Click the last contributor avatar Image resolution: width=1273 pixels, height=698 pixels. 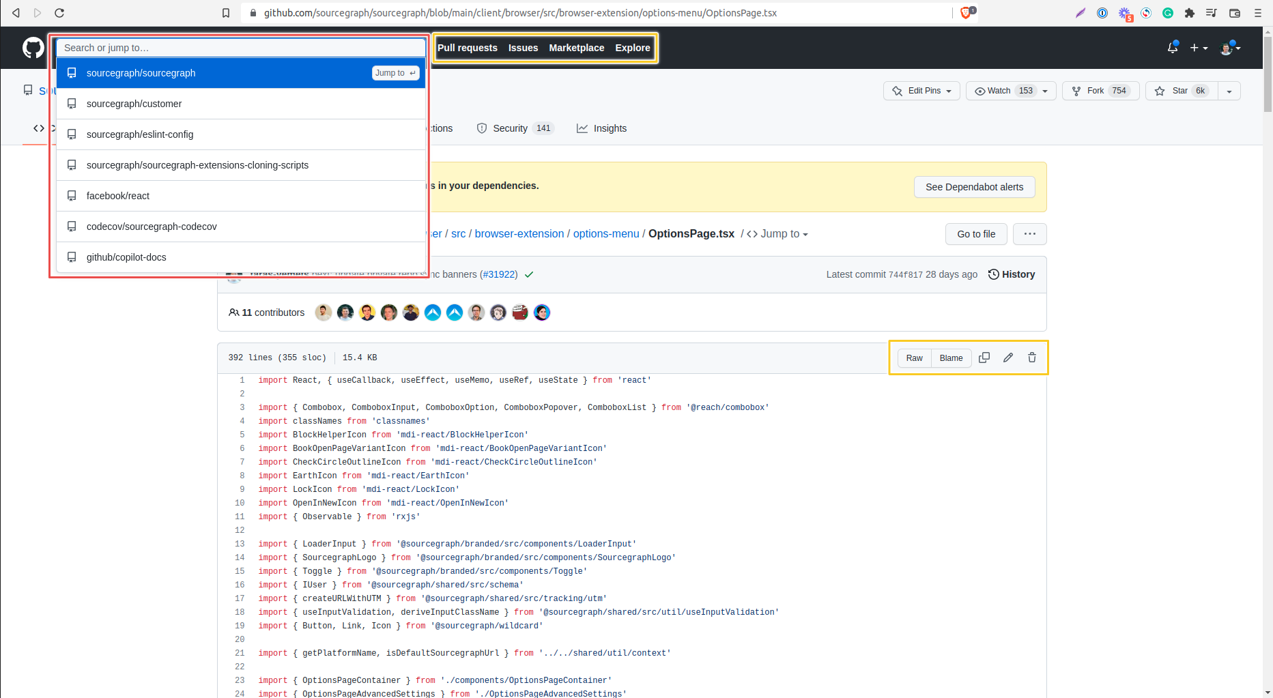pos(542,312)
